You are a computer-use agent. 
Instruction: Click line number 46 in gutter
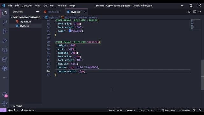pyautogui.click(x=48, y=71)
